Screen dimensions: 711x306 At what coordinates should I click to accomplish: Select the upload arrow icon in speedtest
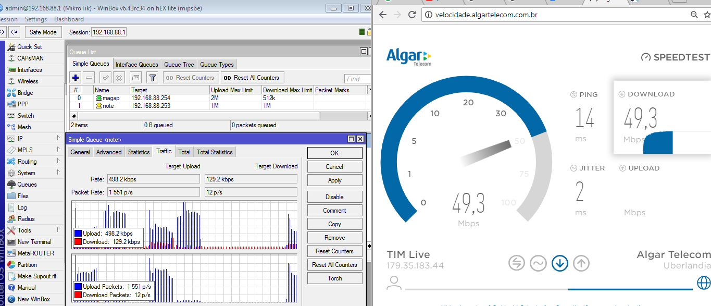[x=581, y=263]
